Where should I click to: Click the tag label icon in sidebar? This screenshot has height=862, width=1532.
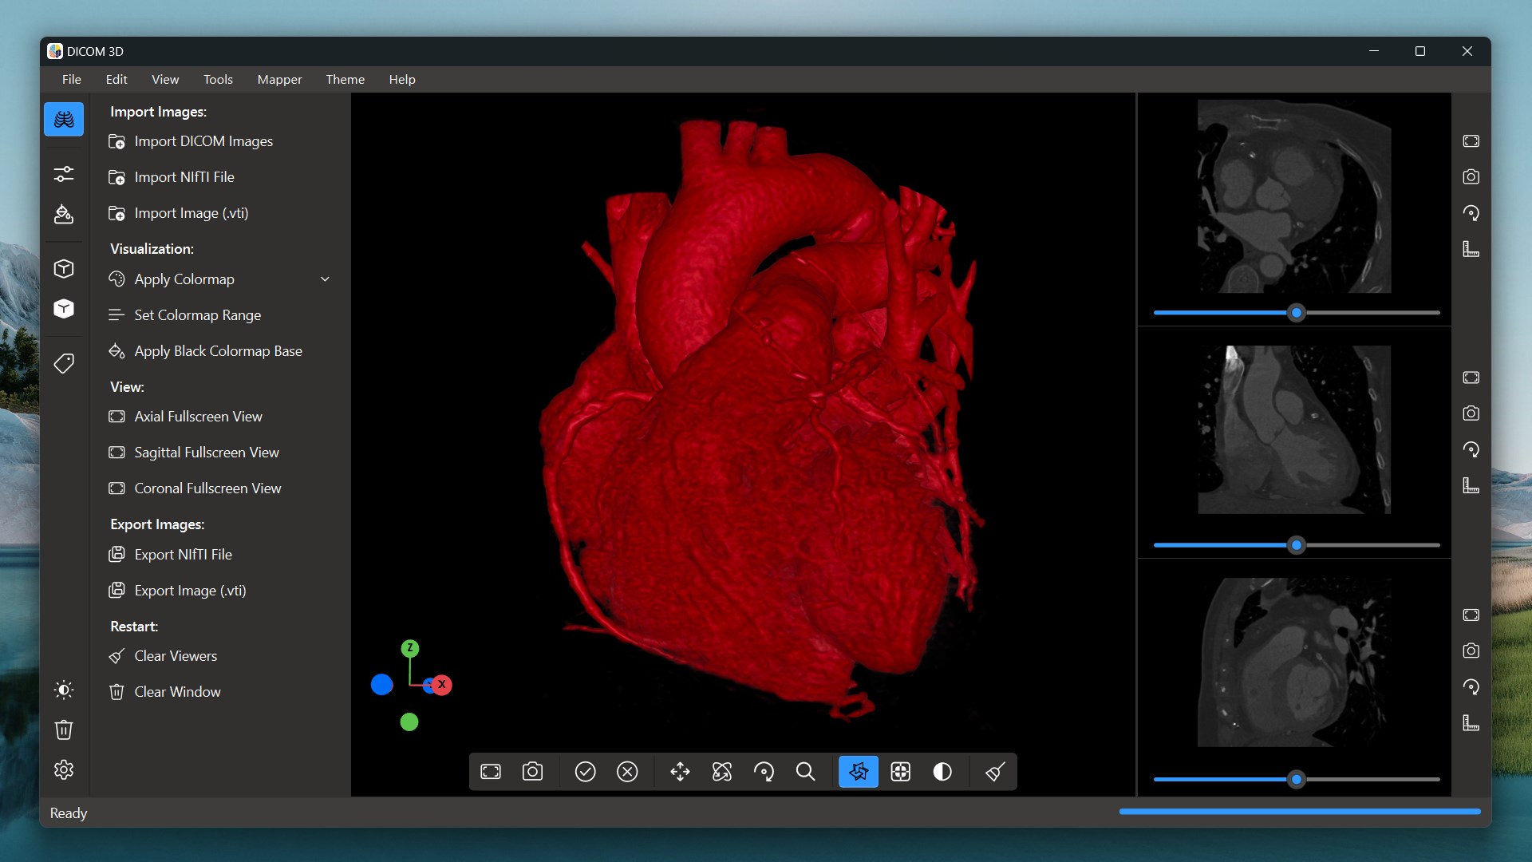click(x=64, y=364)
